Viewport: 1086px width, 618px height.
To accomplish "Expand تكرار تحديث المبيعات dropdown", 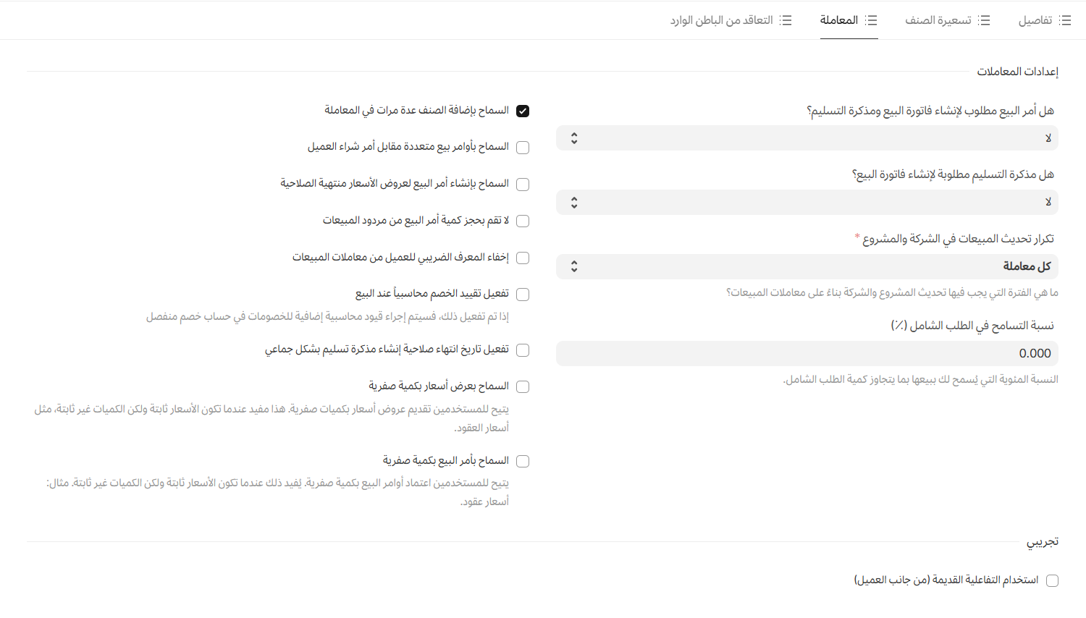I will (807, 266).
